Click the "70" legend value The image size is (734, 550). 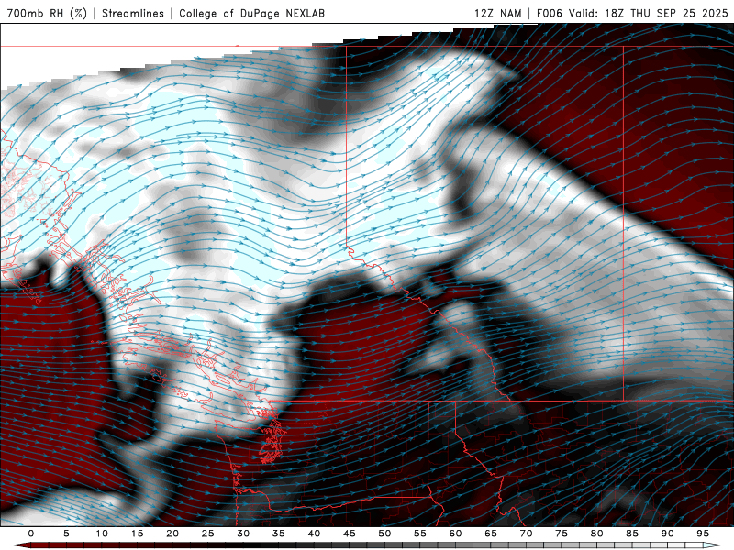point(526,533)
